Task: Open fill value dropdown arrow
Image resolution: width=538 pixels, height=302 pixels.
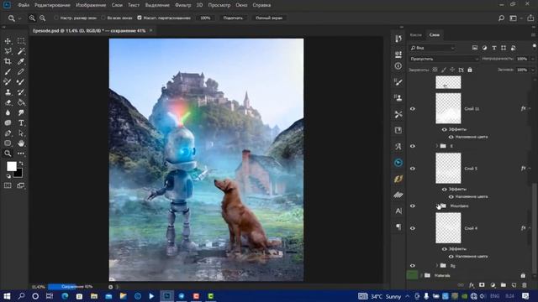Action: [532, 70]
